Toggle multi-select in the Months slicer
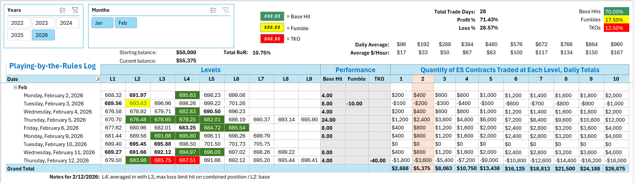This screenshot has width=635, height=183. pos(213,10)
